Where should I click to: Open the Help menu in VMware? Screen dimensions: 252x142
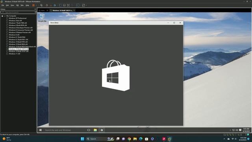click(x=27, y=5)
